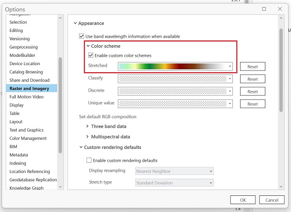Disable Enable custom color schemes checkbox
The image size is (291, 212).
(91, 56)
